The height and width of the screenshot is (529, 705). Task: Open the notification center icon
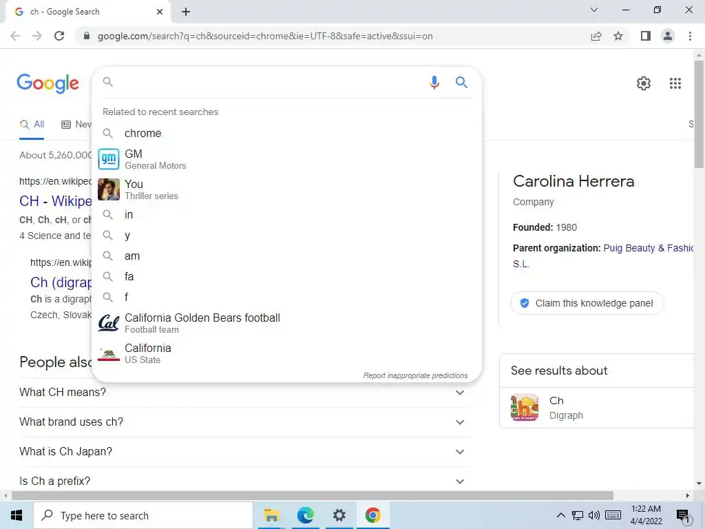(x=683, y=516)
